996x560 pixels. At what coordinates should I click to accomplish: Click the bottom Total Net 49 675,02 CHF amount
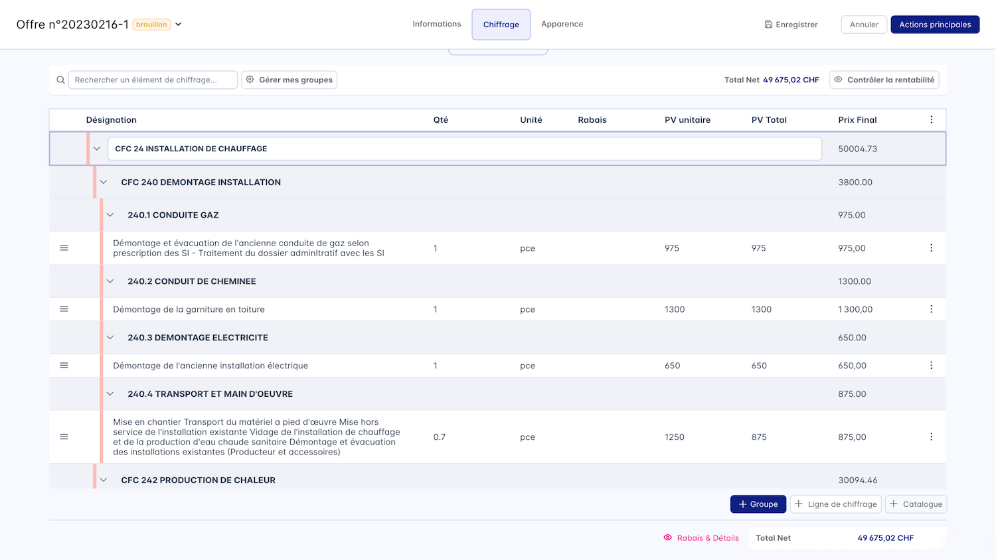click(885, 538)
